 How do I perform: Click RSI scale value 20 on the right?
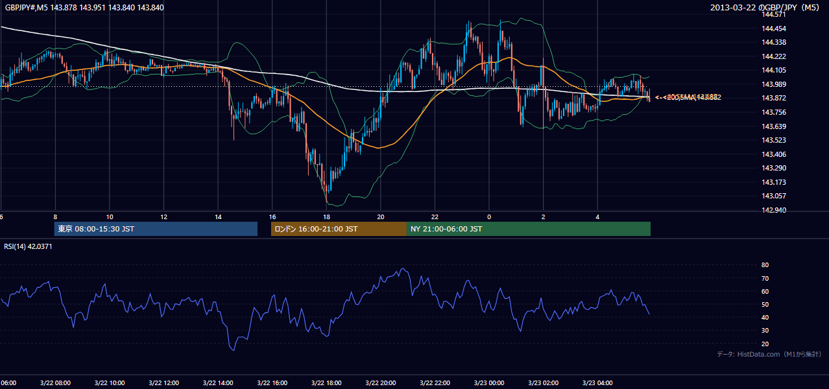(x=765, y=344)
